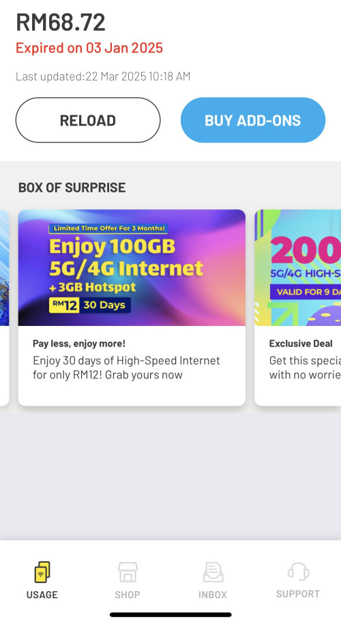
Task: Tap the RM68.72 balance amount
Action: [x=61, y=23]
